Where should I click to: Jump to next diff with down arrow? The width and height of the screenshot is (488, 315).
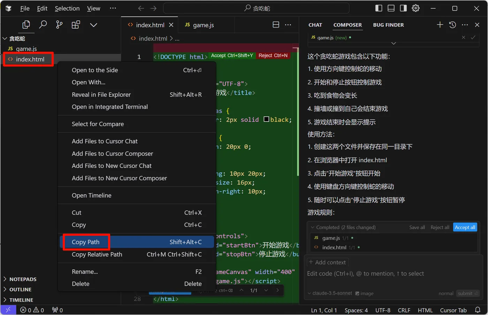point(266,290)
